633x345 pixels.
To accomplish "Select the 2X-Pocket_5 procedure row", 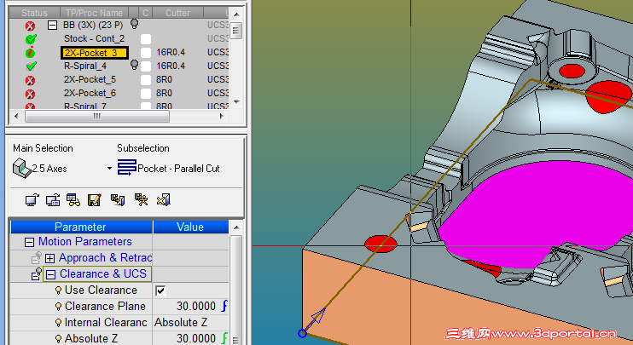I will point(90,80).
